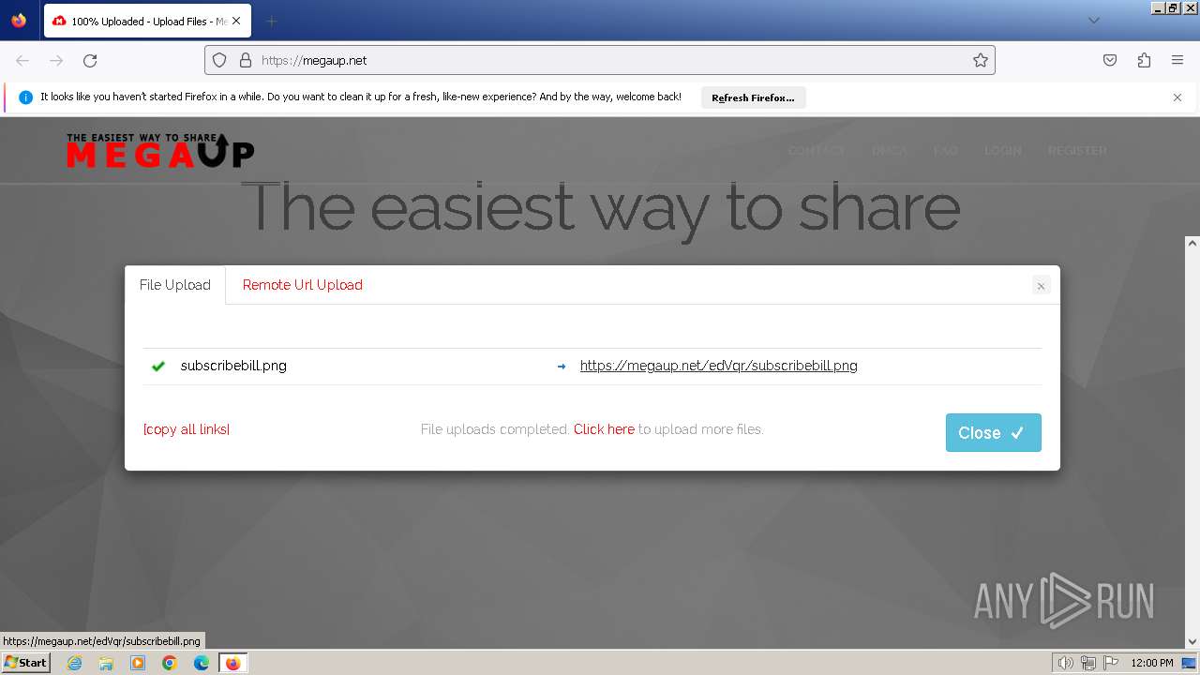Click the info icon in notification bar
The height and width of the screenshot is (675, 1200).
click(25, 97)
